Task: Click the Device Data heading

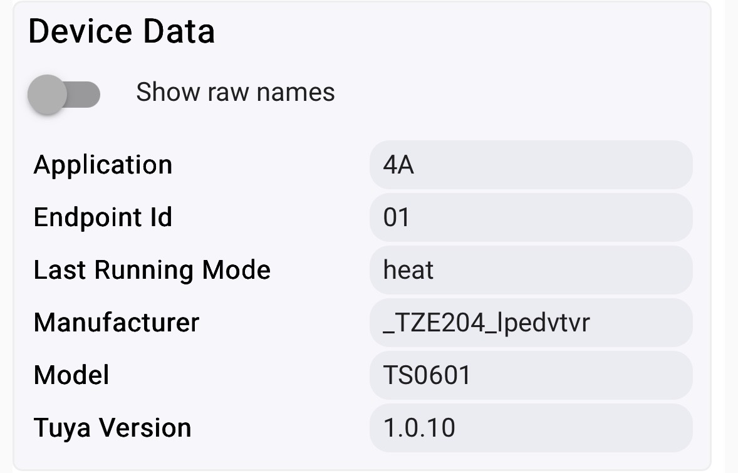Action: (122, 31)
